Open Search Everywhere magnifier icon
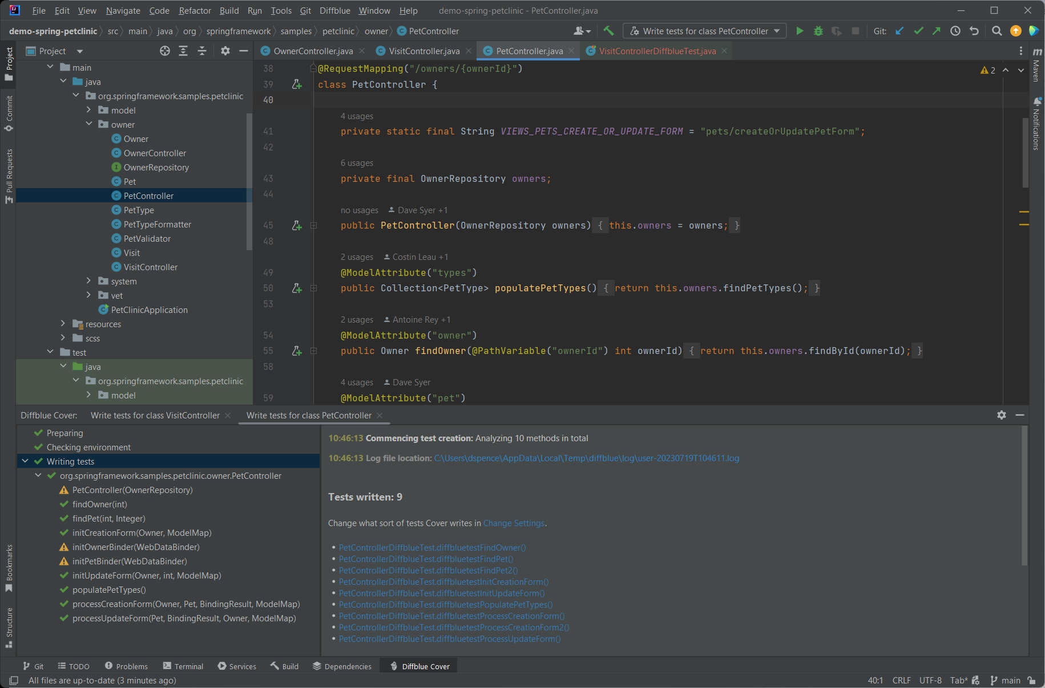Viewport: 1045px width, 688px height. coord(996,31)
